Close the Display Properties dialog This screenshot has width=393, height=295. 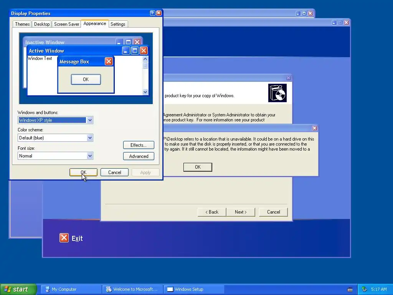[159, 13]
